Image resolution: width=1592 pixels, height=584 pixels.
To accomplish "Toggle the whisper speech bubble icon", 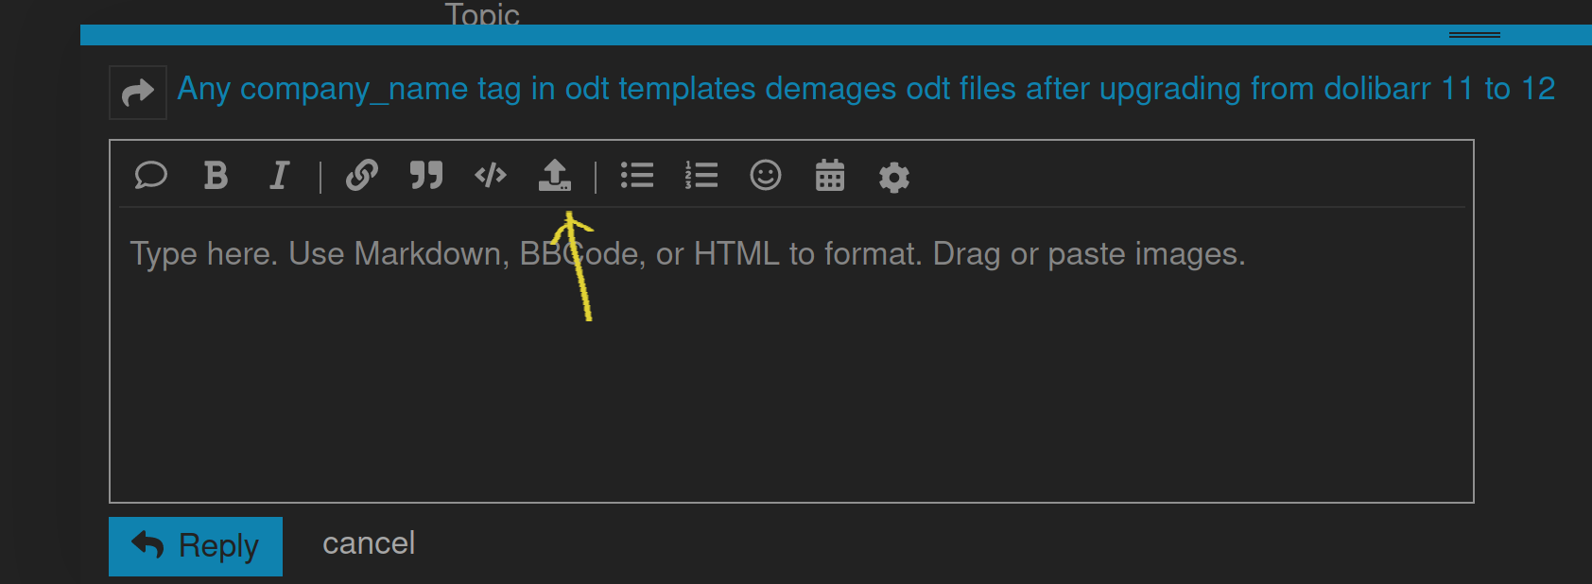I will tap(151, 176).
